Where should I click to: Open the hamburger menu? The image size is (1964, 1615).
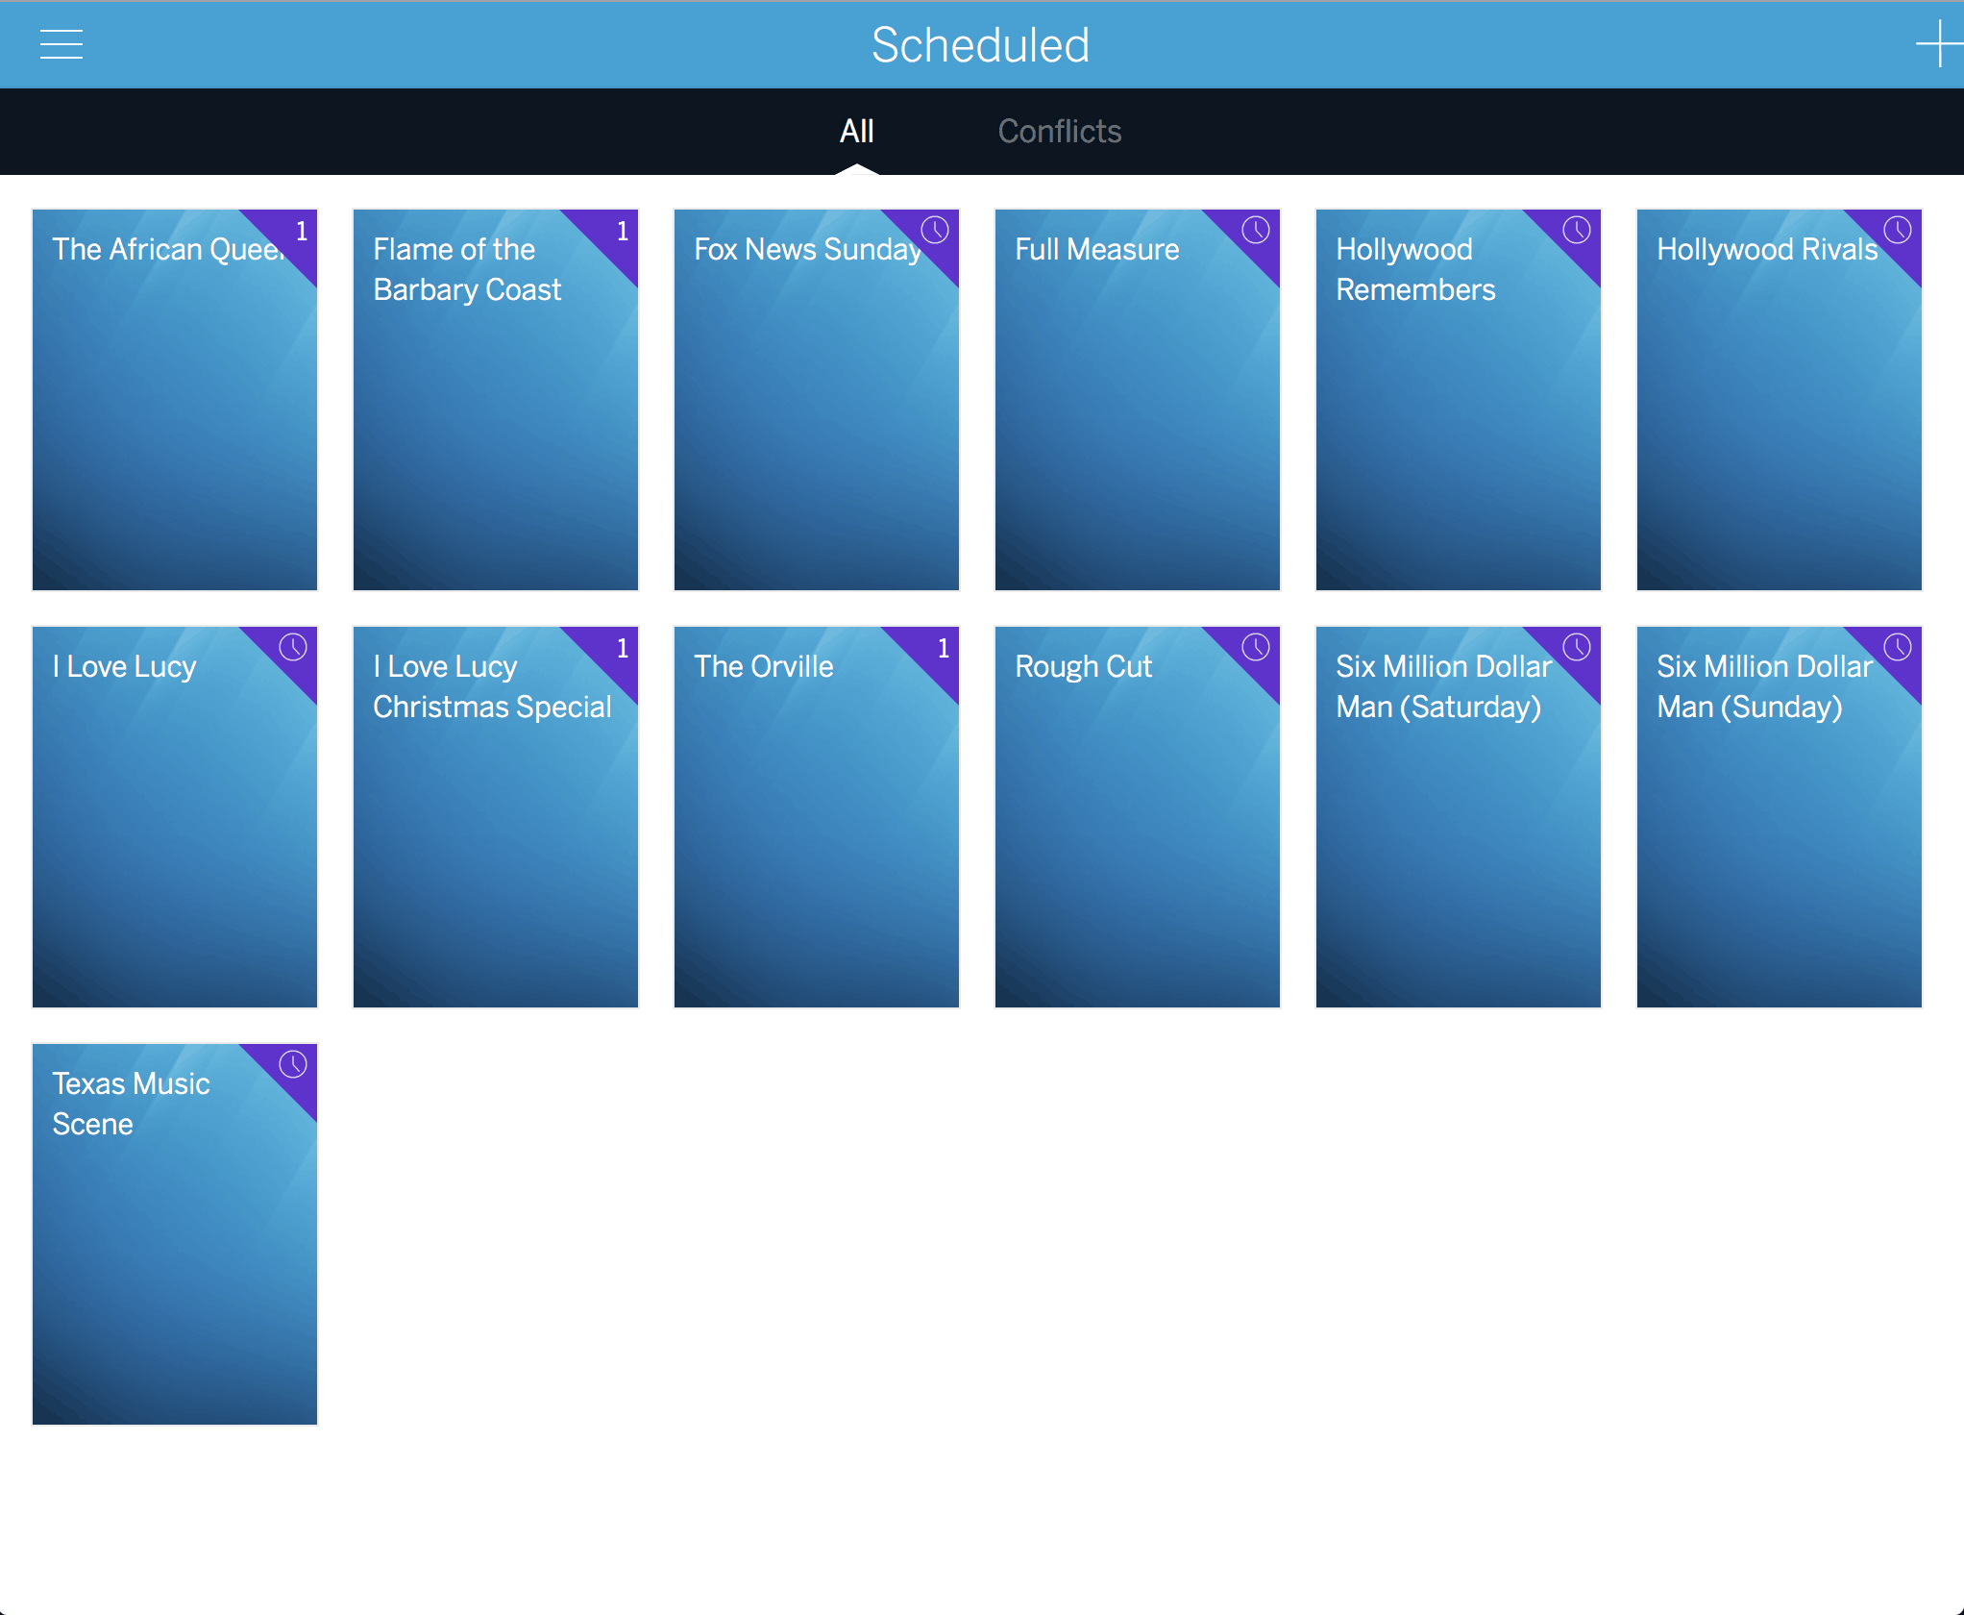coord(61,44)
